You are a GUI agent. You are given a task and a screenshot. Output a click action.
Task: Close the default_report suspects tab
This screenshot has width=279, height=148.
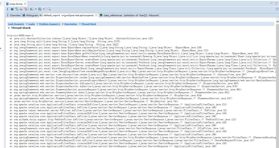point(96,15)
